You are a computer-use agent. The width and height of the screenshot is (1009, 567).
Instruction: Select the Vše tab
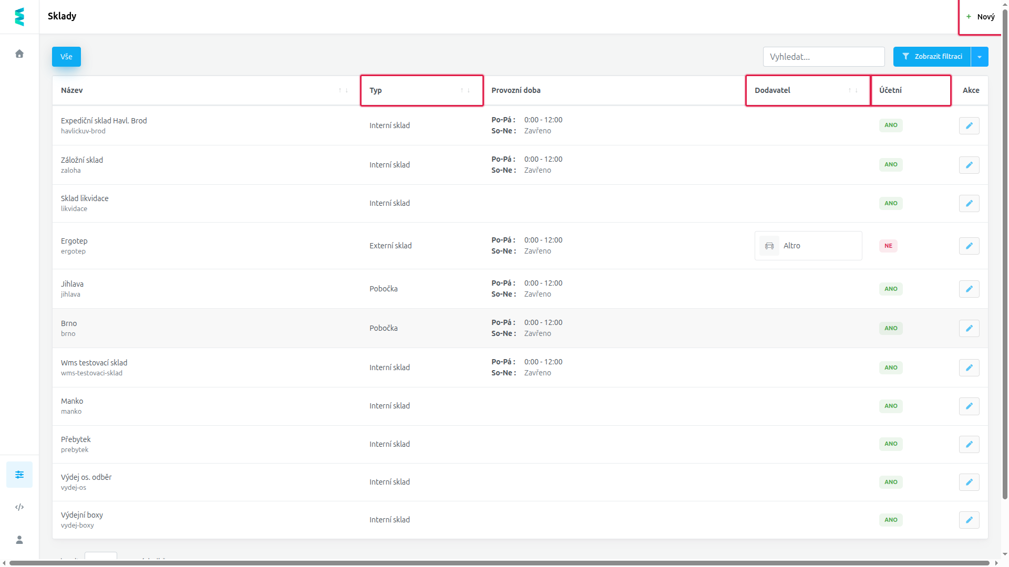(x=66, y=57)
